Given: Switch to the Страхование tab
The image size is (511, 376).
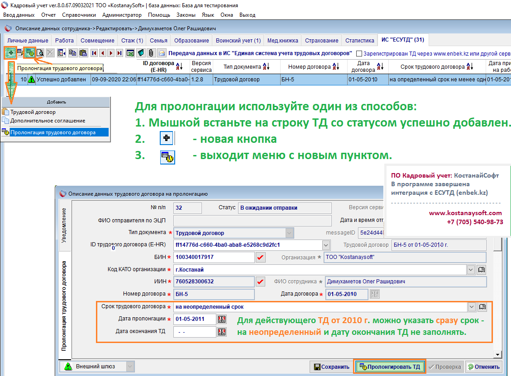Looking at the screenshot, I should (322, 41).
